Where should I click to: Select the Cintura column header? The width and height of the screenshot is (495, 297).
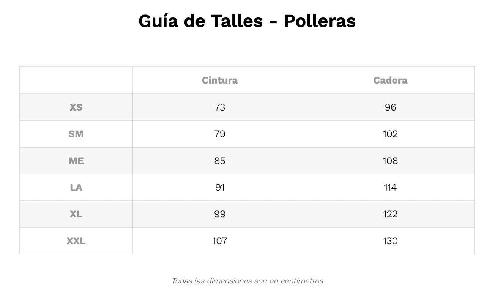[x=220, y=81]
